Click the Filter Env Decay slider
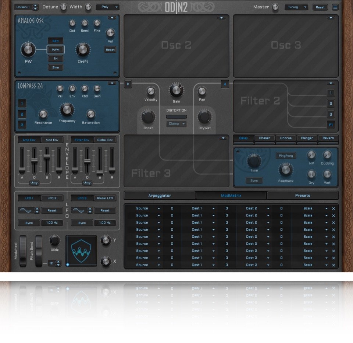Image resolution: width=353 pixels, height=343 pixels. [87, 161]
